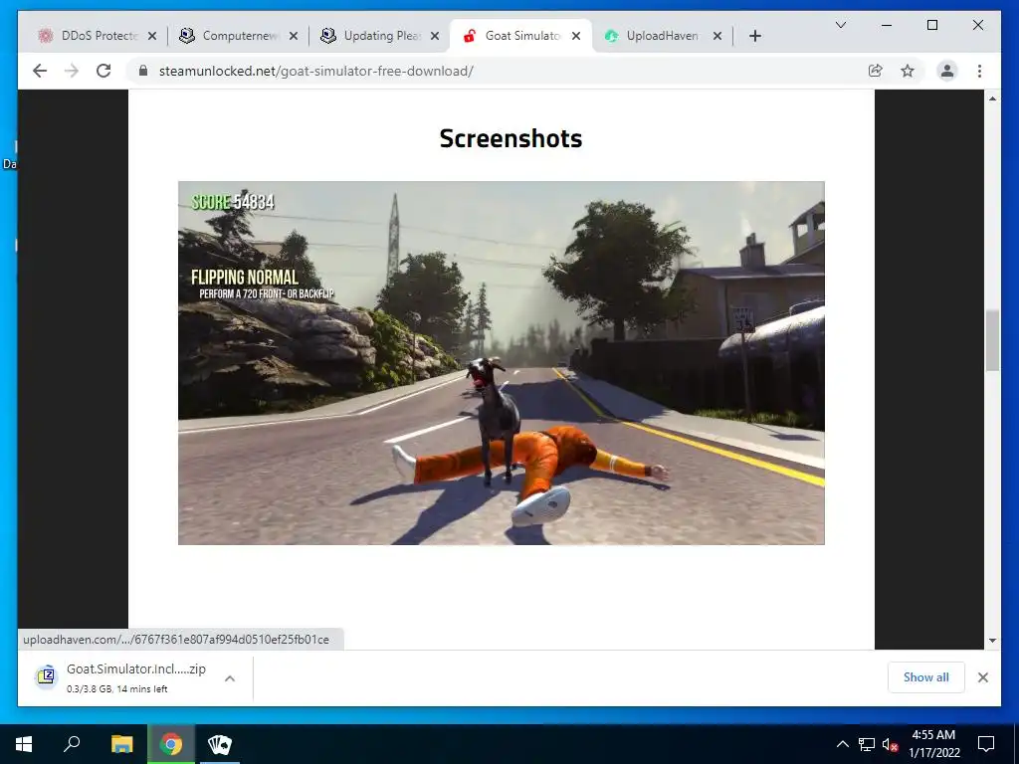Open the Windows Start menu
Screen dimensions: 1019x764
(24, 744)
